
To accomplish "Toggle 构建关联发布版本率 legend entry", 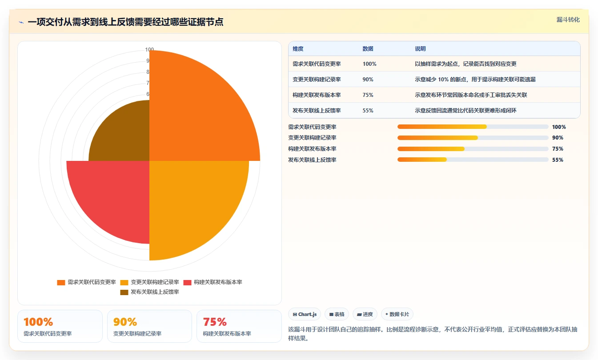I will (213, 282).
